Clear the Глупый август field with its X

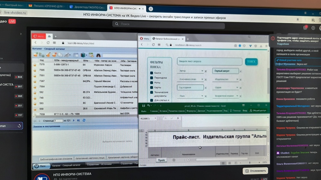click(x=240, y=71)
